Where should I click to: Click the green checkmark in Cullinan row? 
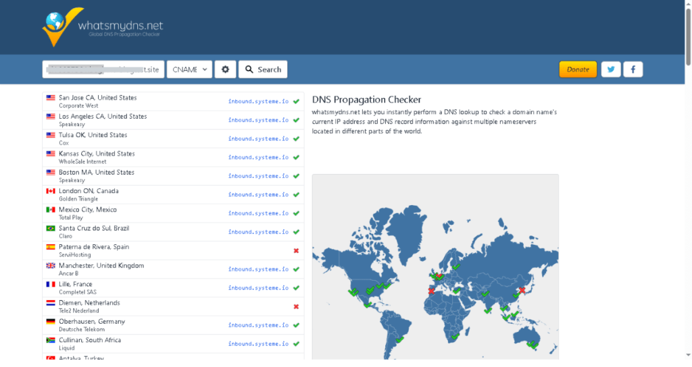pos(296,343)
